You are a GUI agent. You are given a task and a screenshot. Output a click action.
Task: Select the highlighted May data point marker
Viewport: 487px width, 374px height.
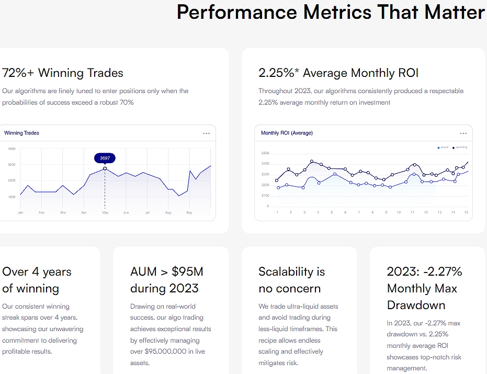click(105, 168)
